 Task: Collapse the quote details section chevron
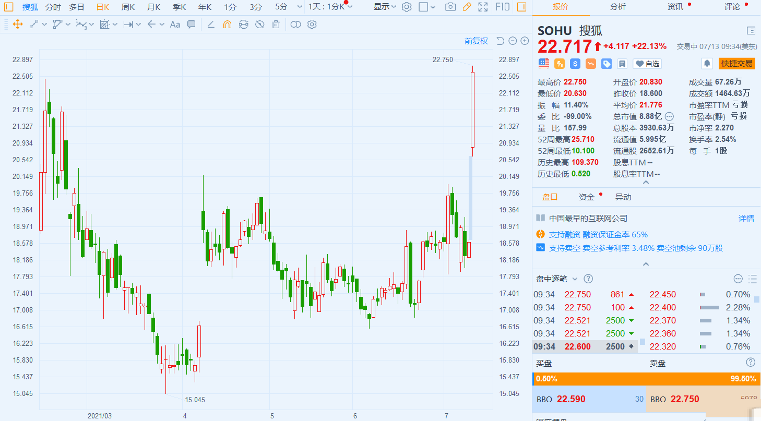point(646,182)
